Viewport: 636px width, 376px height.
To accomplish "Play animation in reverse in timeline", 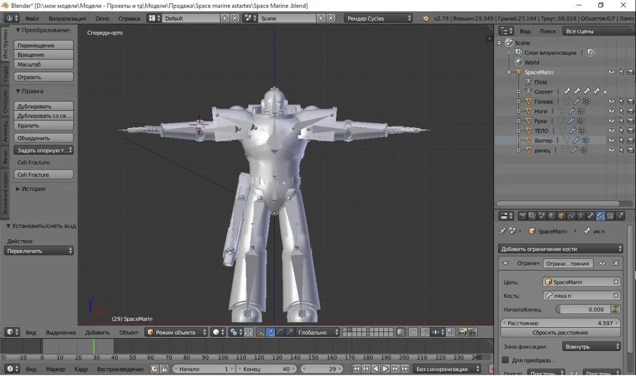I will click(375, 369).
